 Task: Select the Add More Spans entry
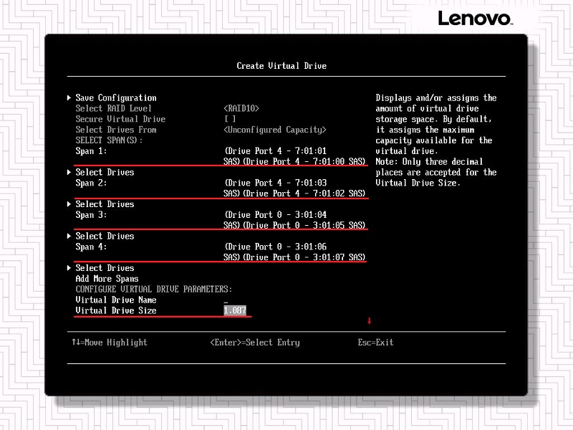pos(107,279)
